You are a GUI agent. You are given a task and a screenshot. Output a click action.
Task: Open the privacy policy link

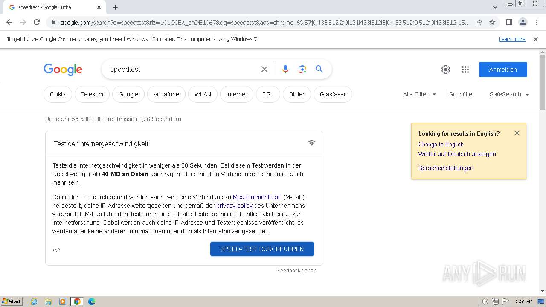pyautogui.click(x=234, y=206)
